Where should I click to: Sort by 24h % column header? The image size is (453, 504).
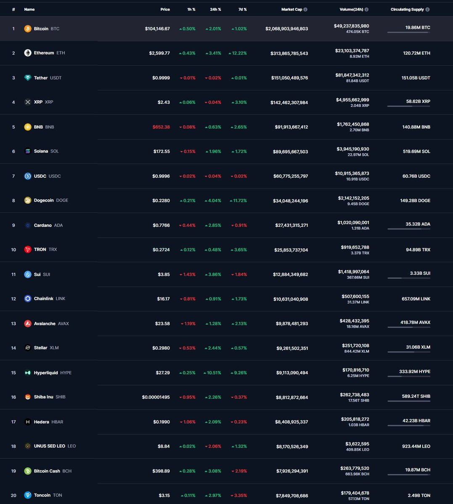215,9
